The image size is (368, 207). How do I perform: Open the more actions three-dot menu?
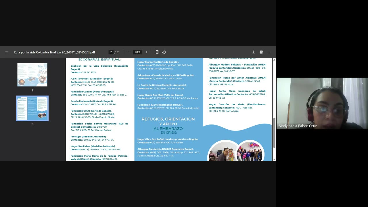(x=269, y=52)
